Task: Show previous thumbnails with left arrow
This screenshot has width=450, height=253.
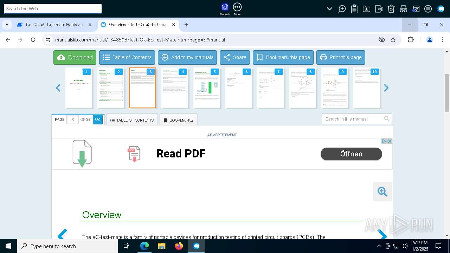Action: pos(58,88)
